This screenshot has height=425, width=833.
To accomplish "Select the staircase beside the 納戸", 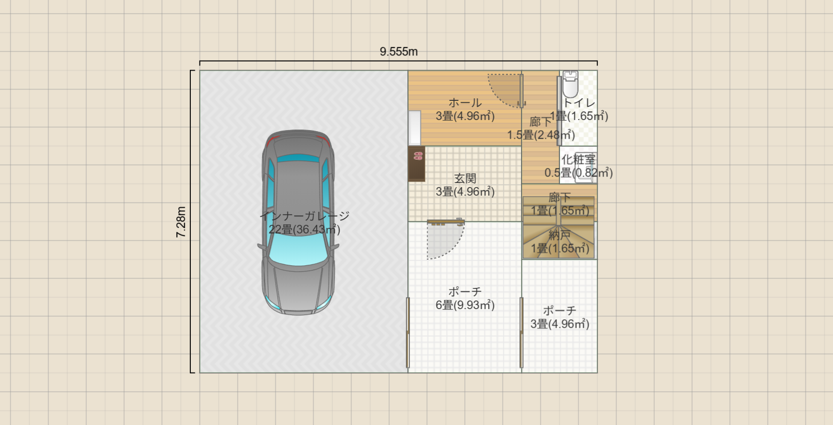I will 558,227.
